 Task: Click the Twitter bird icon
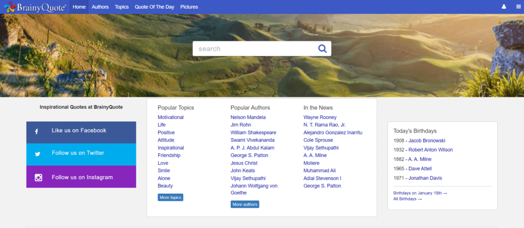(x=37, y=154)
